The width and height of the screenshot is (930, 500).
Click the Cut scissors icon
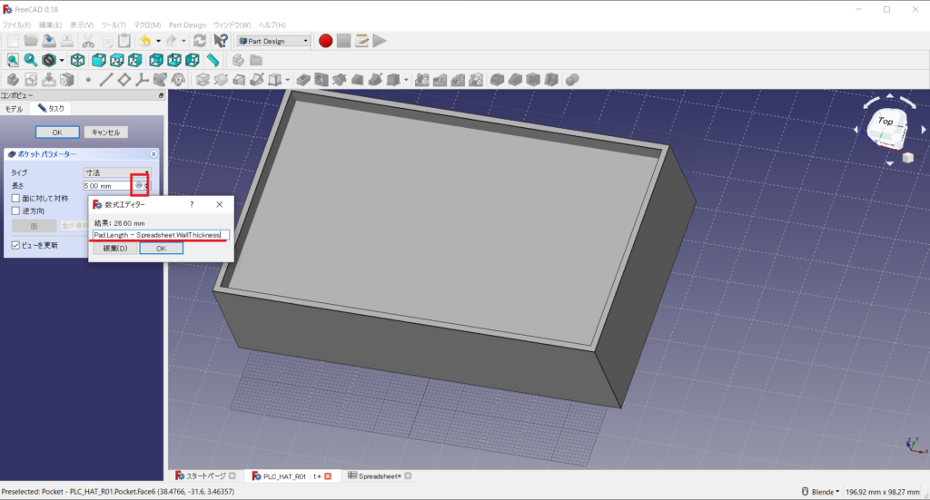tap(88, 40)
